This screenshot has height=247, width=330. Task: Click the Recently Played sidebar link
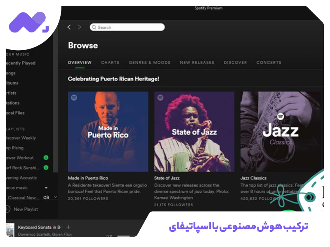(x=21, y=63)
